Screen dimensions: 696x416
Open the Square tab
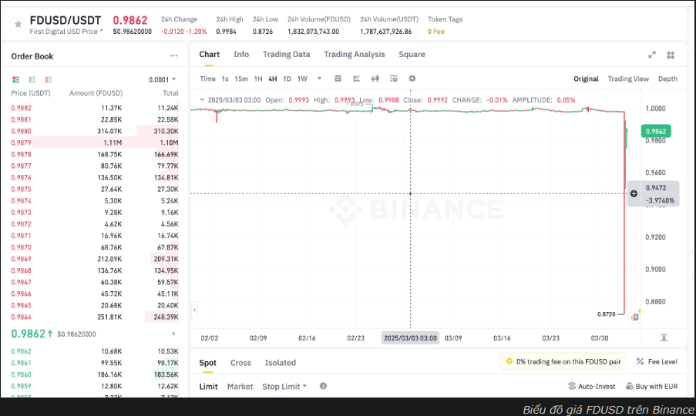pos(412,54)
